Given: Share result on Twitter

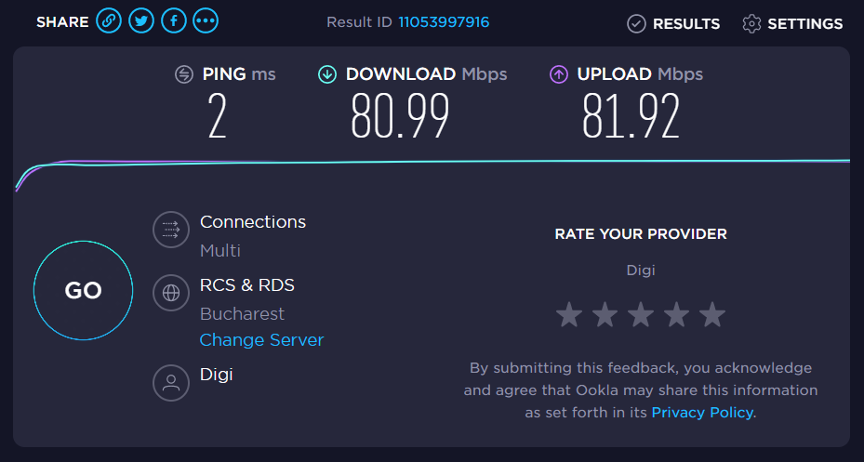Looking at the screenshot, I should 141,21.
